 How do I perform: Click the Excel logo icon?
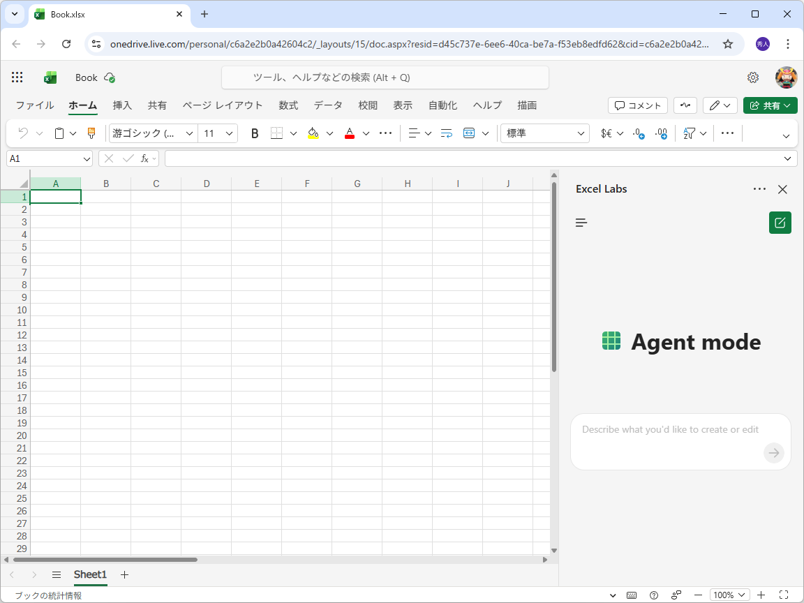(50, 77)
